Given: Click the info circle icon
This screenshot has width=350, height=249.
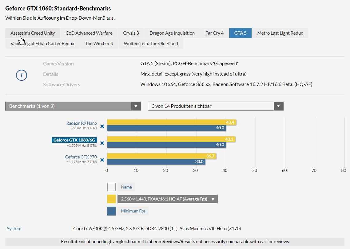Looking at the screenshot, I should [22, 75].
